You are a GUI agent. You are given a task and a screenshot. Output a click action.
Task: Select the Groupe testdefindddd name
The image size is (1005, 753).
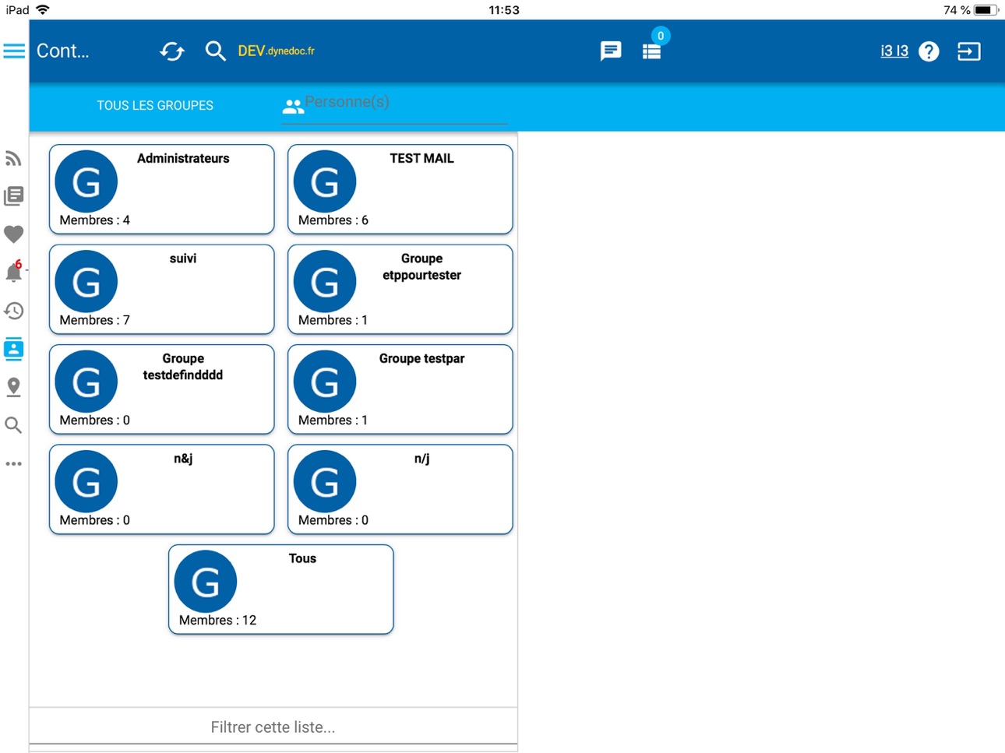pos(183,367)
